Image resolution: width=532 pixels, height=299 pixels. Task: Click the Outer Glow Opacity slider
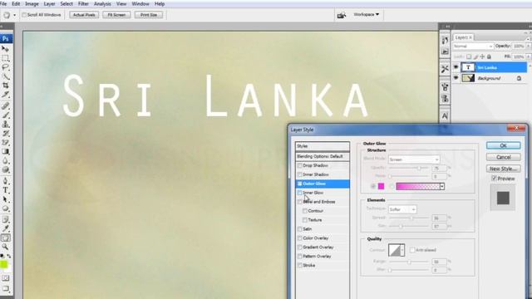[408, 168]
